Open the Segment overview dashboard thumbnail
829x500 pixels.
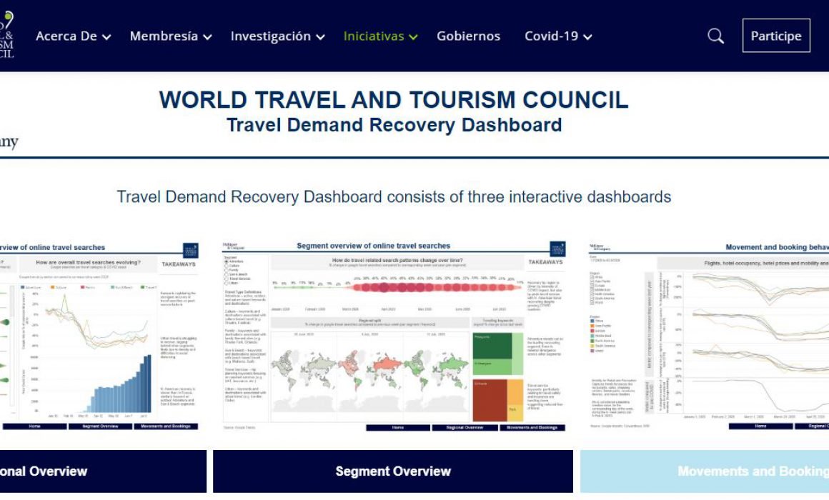pyautogui.click(x=394, y=336)
